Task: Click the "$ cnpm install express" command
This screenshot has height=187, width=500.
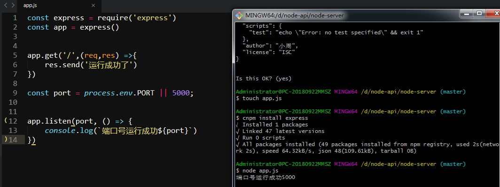Action: [x=272, y=118]
